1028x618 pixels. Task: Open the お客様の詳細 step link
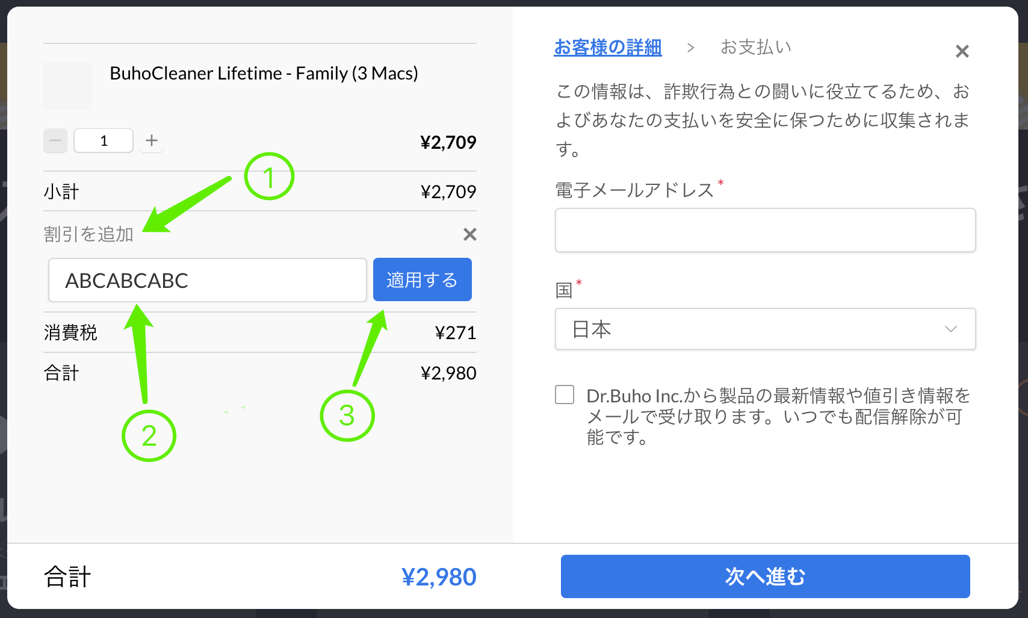[608, 47]
